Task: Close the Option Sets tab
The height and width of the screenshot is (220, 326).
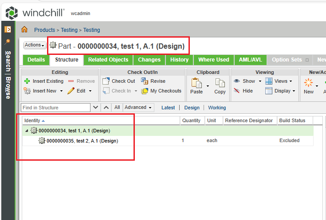Action: 307,60
